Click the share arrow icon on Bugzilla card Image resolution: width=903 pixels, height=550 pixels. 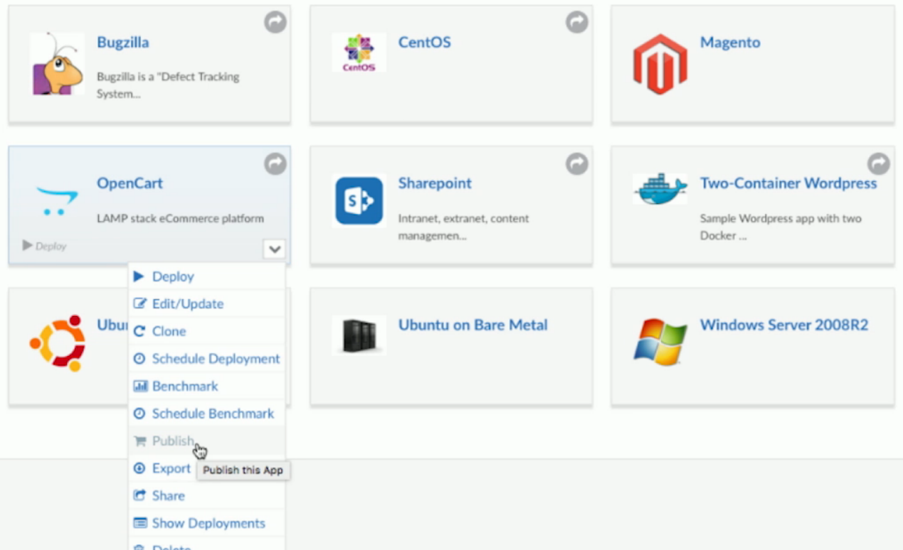(x=275, y=23)
